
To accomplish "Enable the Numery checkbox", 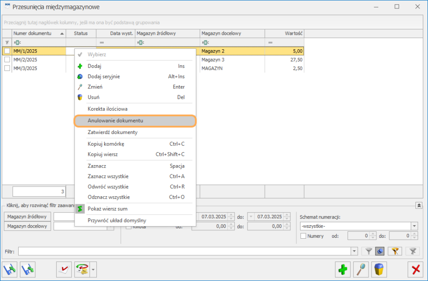I will click(303, 236).
